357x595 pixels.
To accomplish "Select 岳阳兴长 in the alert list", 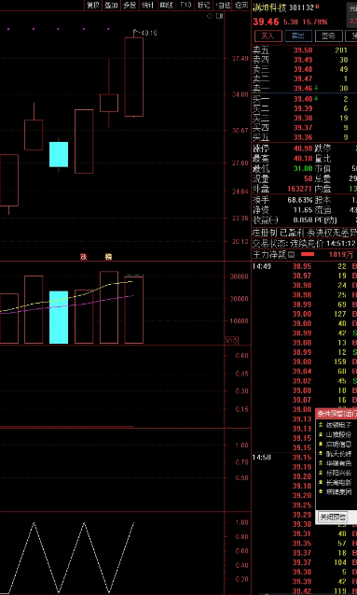I will tap(338, 473).
